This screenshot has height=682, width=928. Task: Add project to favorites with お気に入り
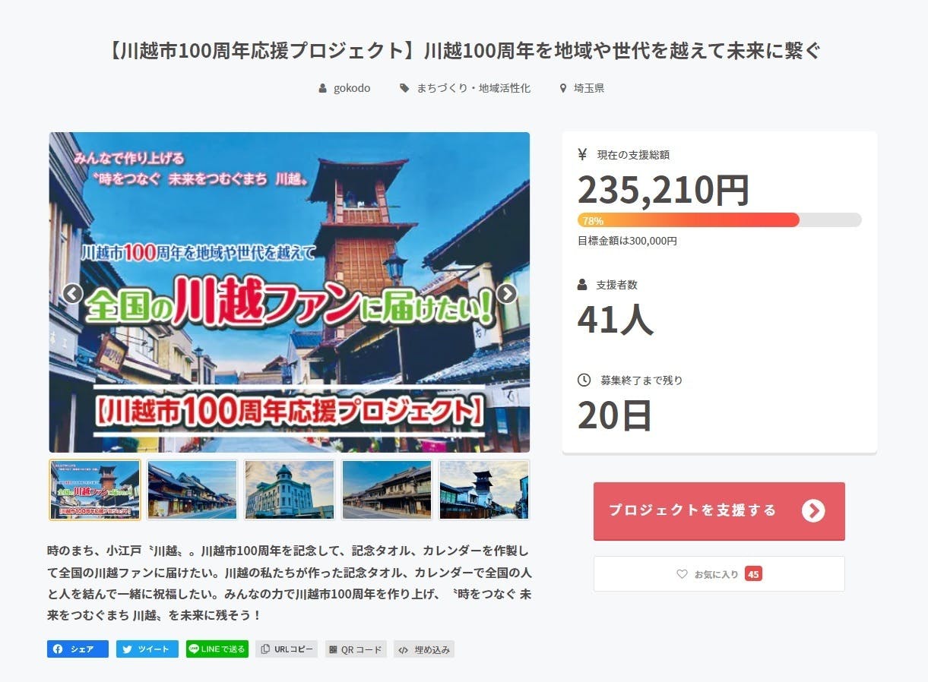coord(719,574)
